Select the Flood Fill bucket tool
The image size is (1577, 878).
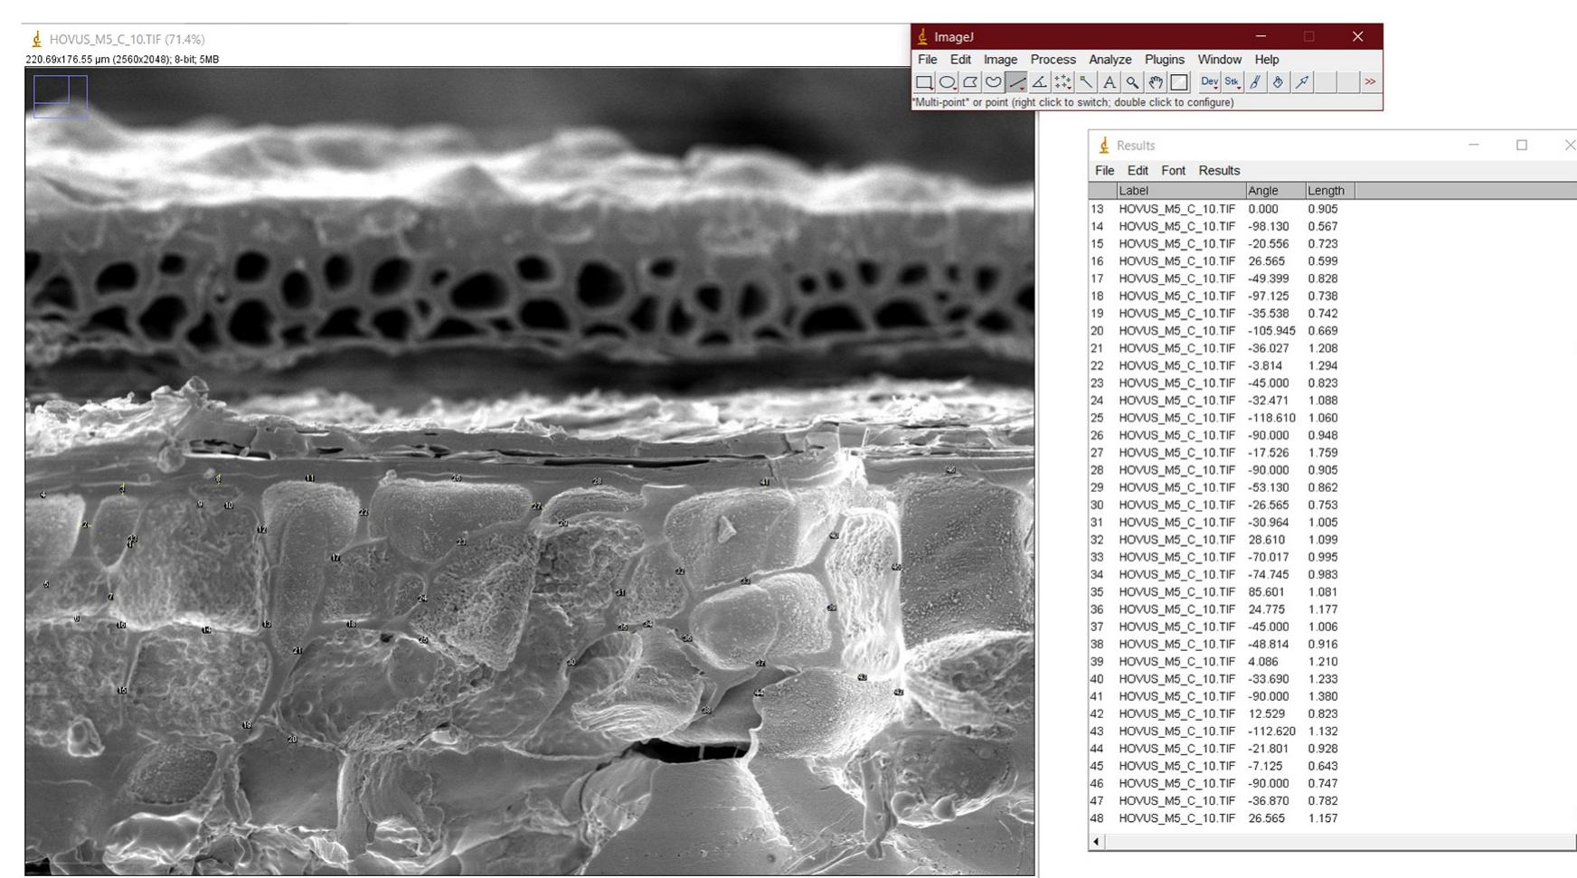coord(1279,82)
